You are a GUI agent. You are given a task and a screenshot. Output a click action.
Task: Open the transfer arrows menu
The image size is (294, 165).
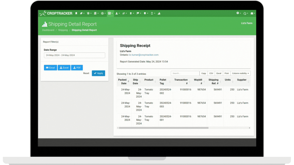click(x=124, y=13)
